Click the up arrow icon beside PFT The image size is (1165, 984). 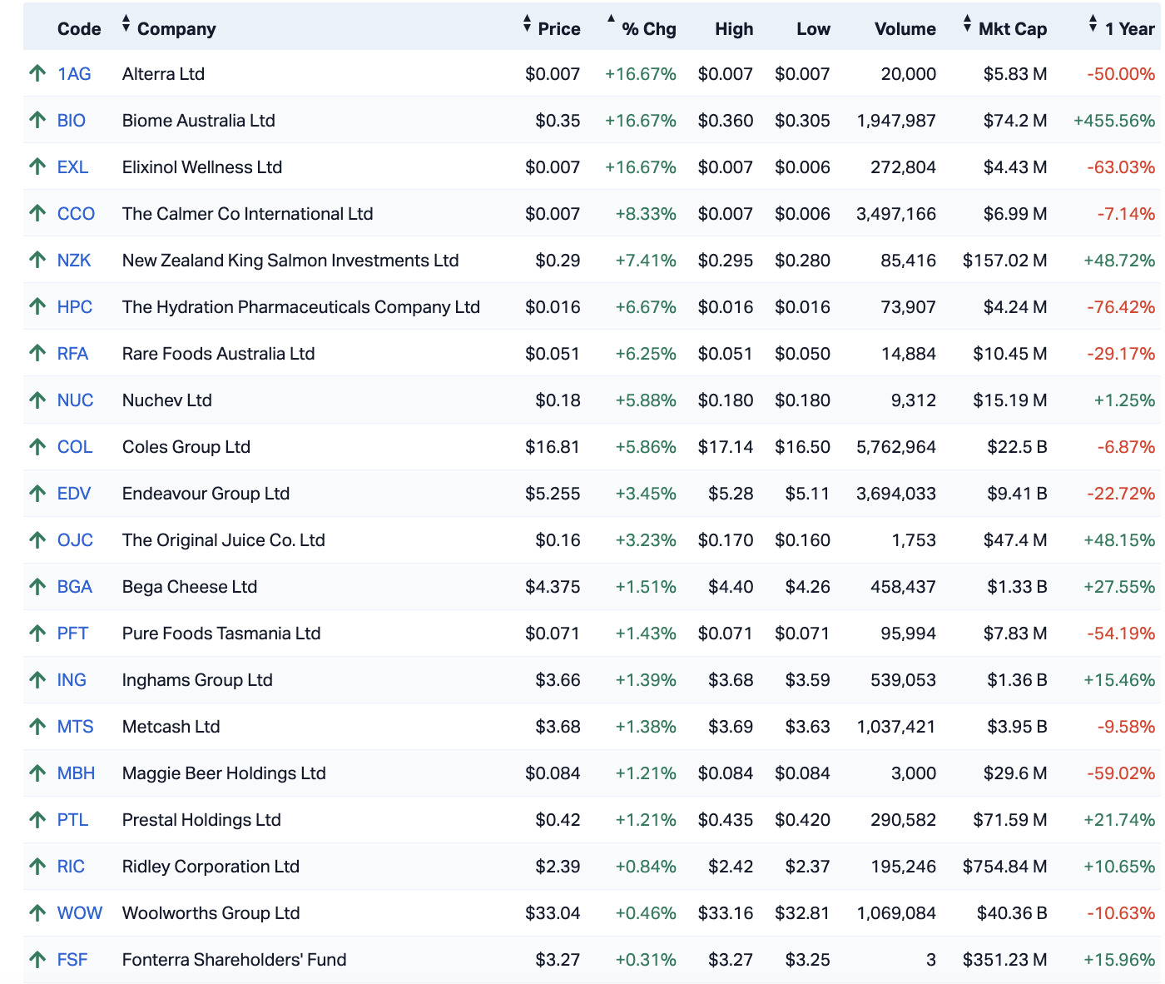tap(37, 633)
